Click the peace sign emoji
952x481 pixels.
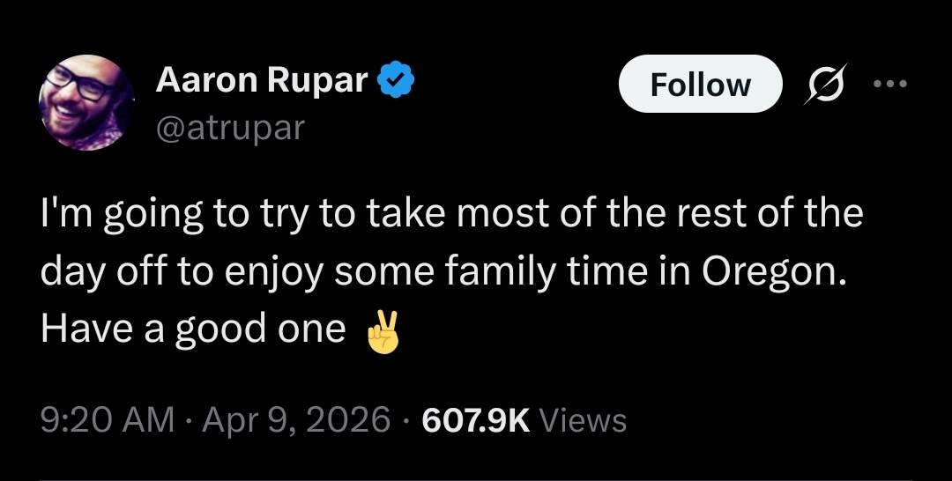tap(383, 331)
